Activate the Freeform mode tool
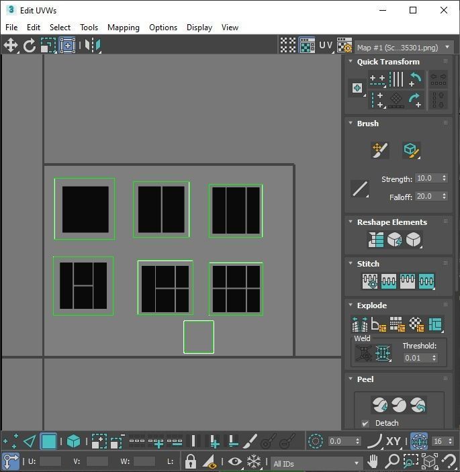Screen dimensions: 460x472 click(67, 46)
